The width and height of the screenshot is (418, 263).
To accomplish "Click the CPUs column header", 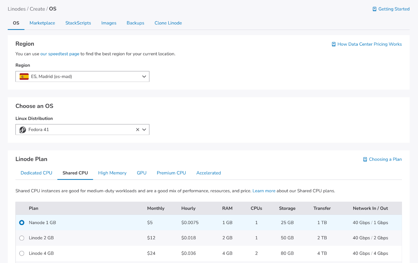I will pos(256,208).
